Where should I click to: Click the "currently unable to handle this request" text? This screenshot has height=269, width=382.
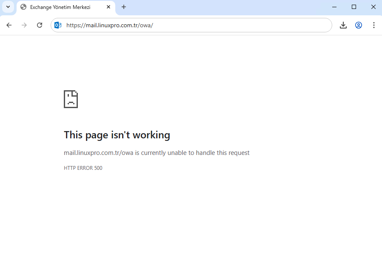(196, 153)
